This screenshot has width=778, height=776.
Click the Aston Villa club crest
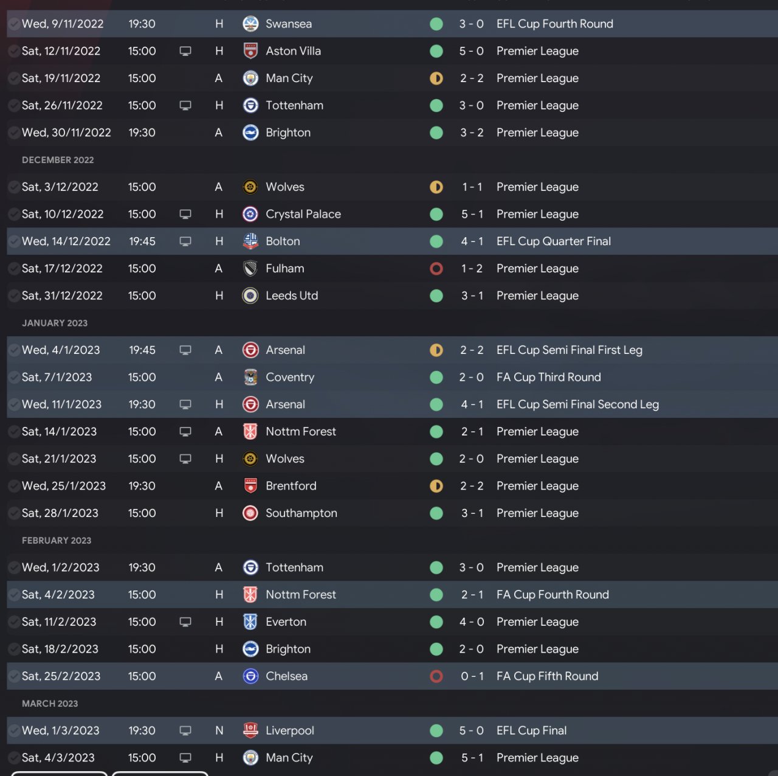click(x=250, y=51)
